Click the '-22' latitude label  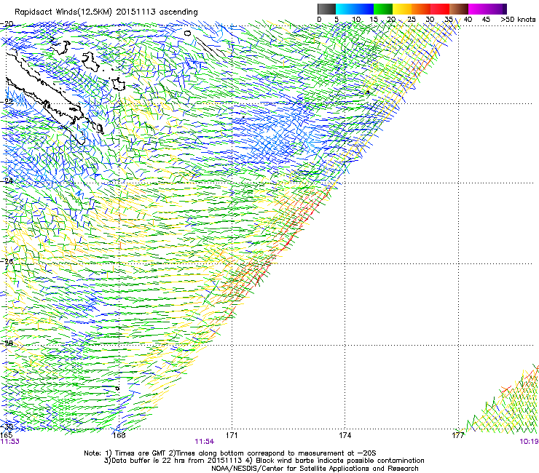tap(7, 102)
